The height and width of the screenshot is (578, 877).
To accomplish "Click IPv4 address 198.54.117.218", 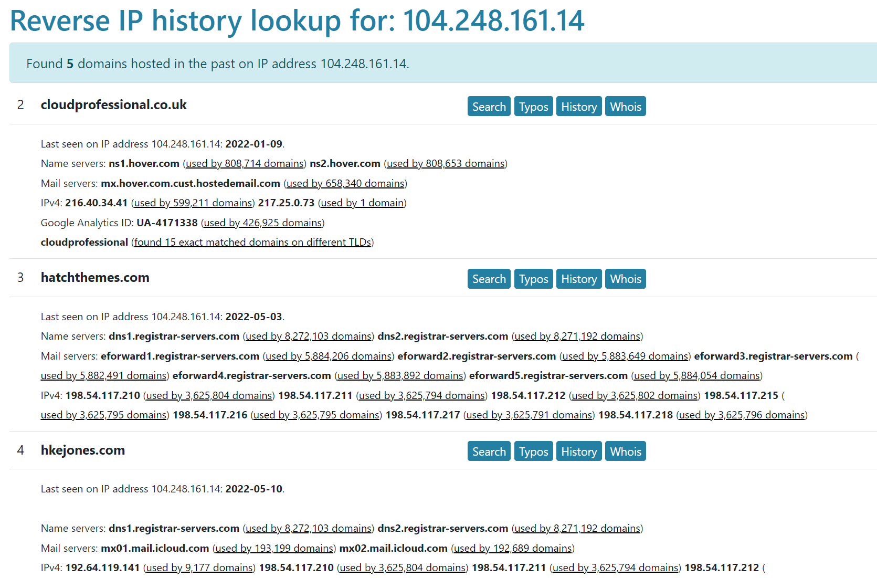I will [x=636, y=415].
